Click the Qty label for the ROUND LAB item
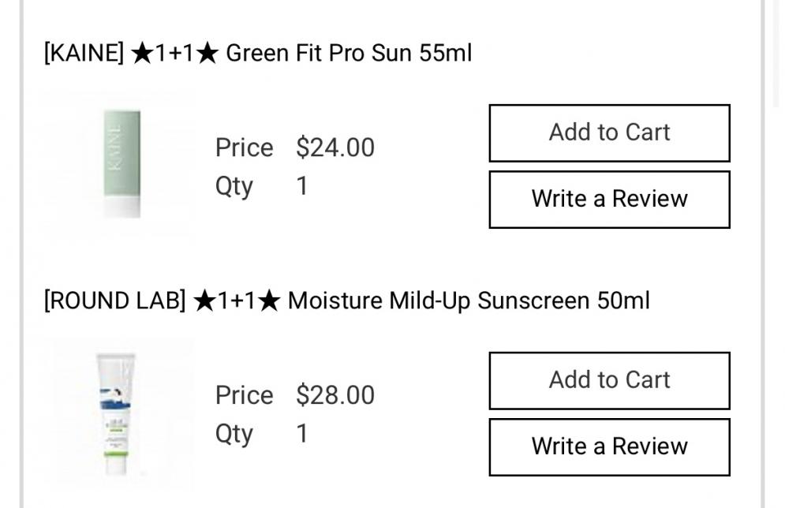 tap(234, 435)
